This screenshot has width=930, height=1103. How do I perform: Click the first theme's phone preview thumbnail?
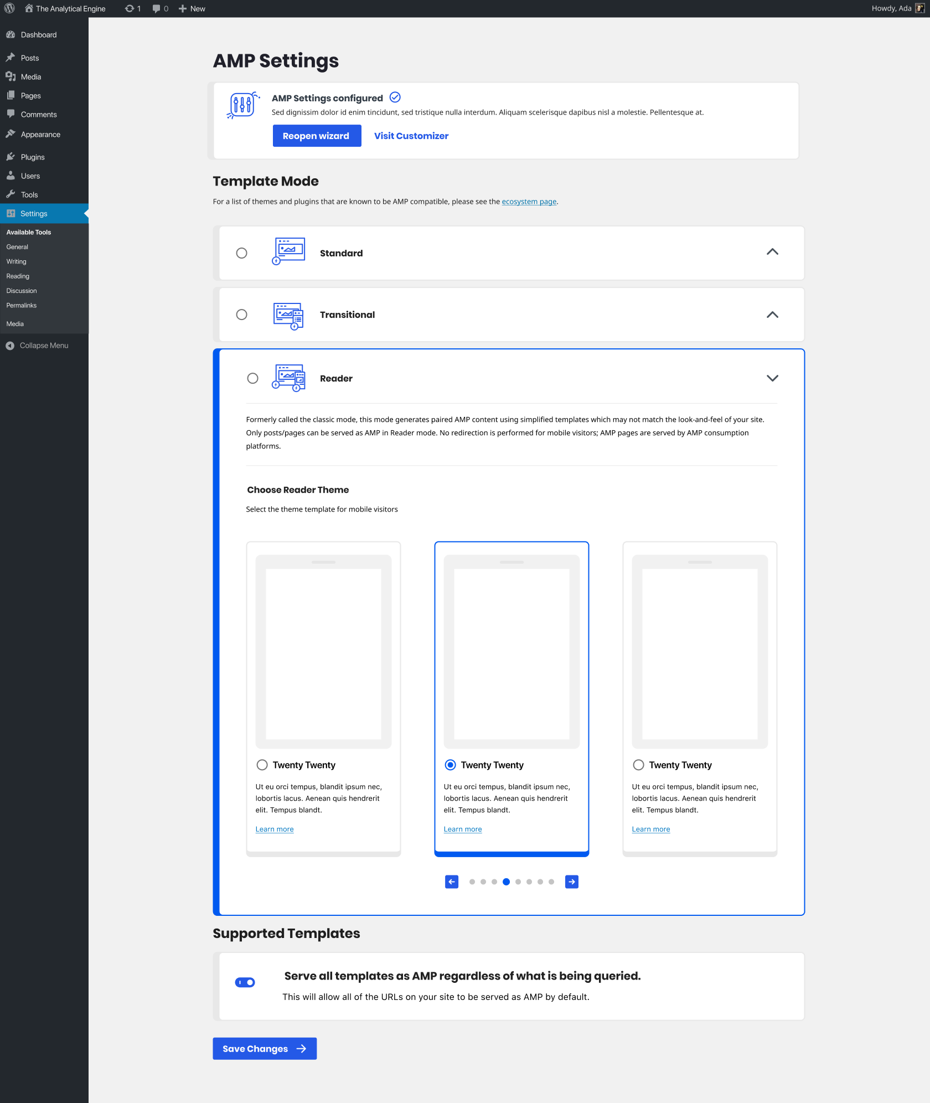point(323,652)
